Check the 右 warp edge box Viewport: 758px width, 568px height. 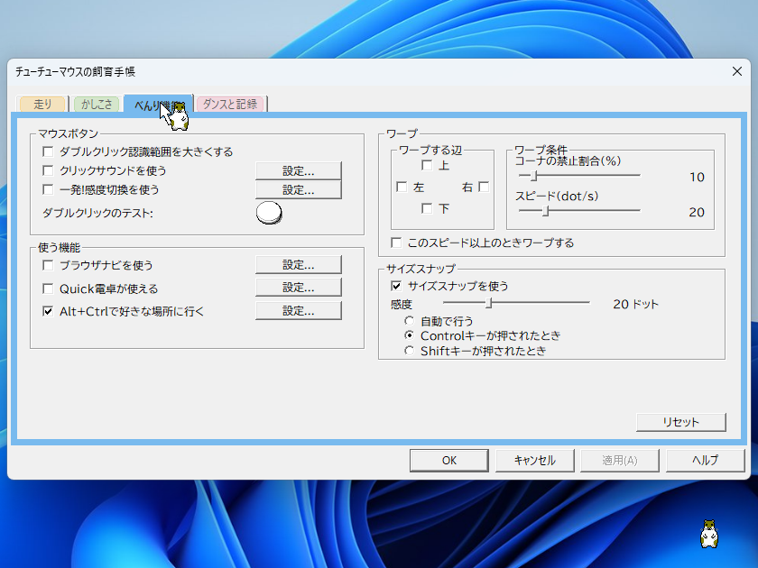484,187
